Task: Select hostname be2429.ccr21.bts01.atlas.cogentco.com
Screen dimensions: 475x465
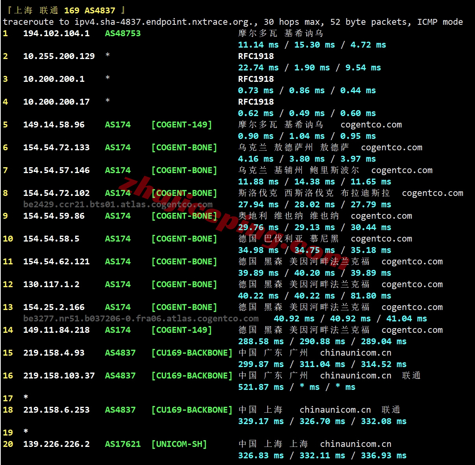Action: coord(118,205)
